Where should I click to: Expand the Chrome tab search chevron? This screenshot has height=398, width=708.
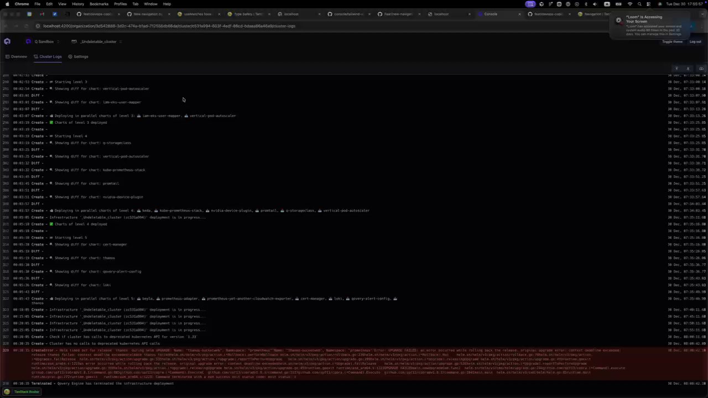(x=701, y=14)
